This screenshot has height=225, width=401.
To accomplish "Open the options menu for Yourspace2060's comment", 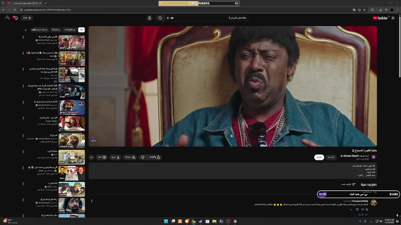I will pyautogui.click(x=92, y=201).
